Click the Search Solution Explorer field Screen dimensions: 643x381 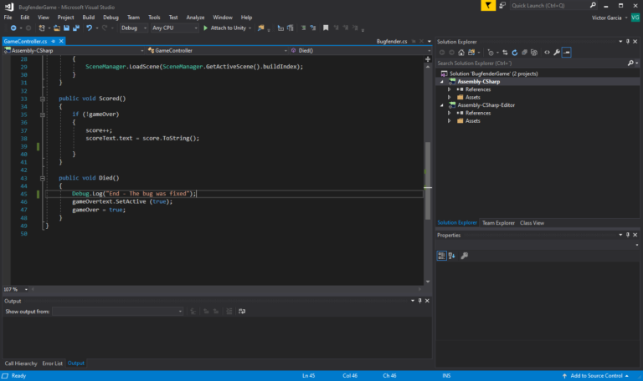click(x=532, y=63)
